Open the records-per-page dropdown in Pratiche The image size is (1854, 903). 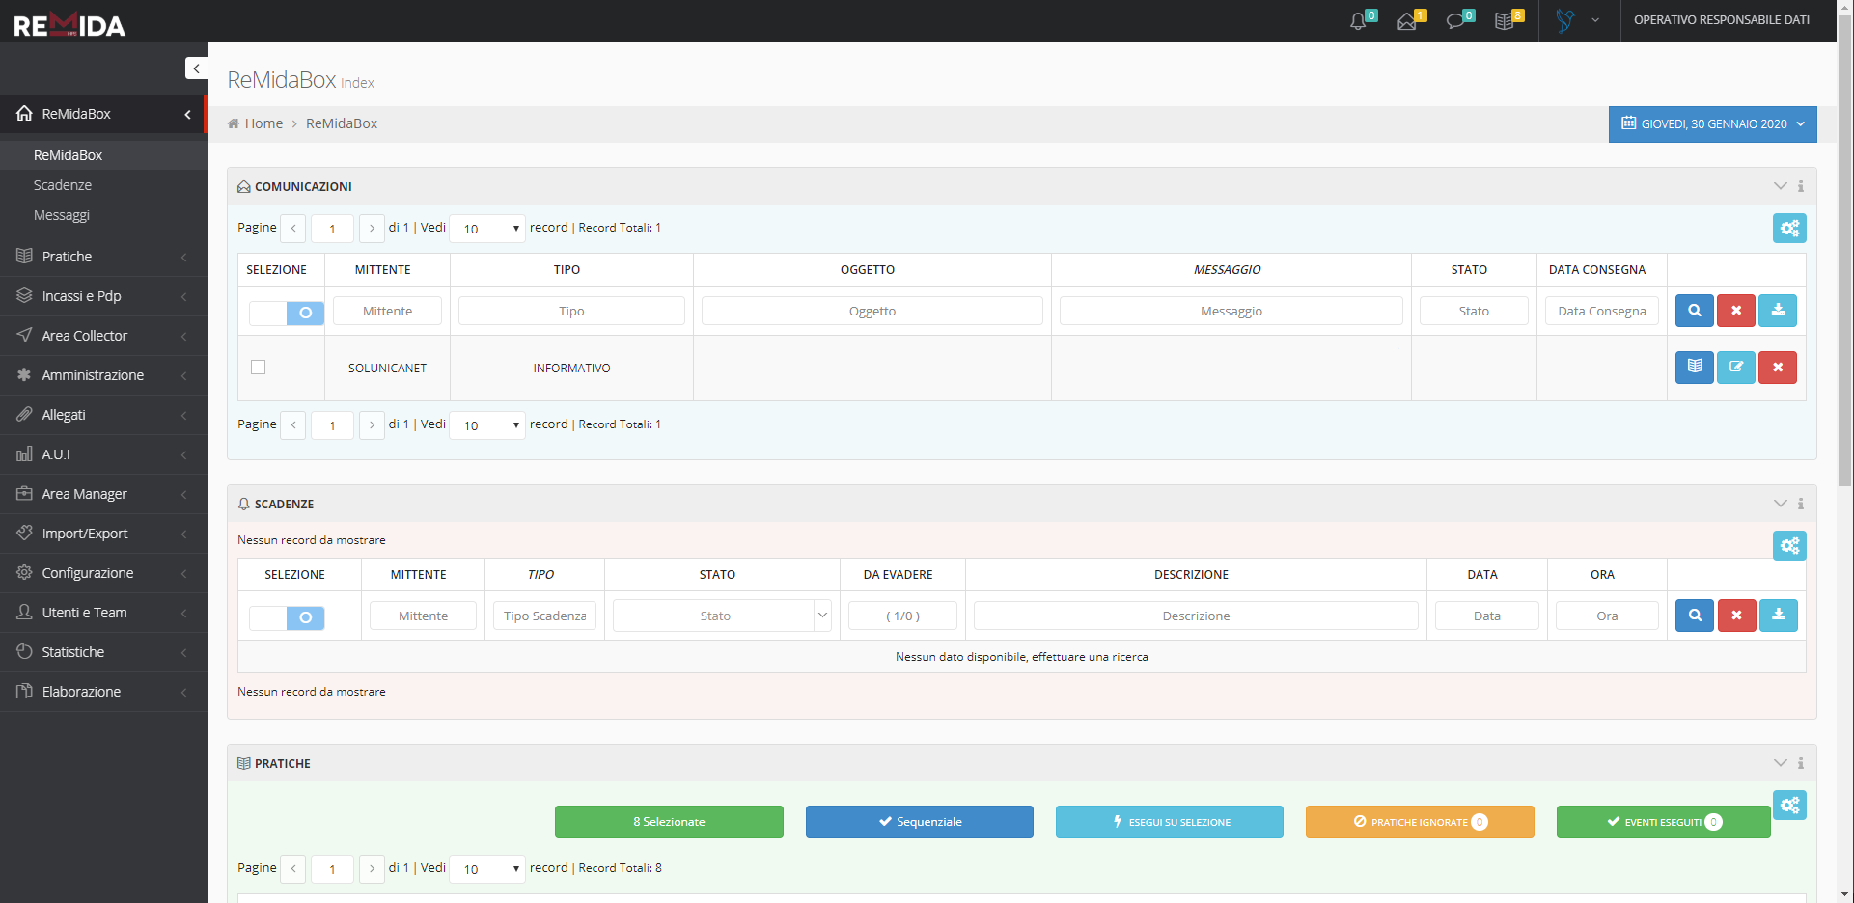click(487, 869)
